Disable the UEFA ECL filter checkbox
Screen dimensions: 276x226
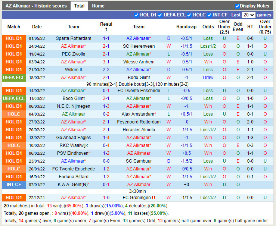point(160,15)
